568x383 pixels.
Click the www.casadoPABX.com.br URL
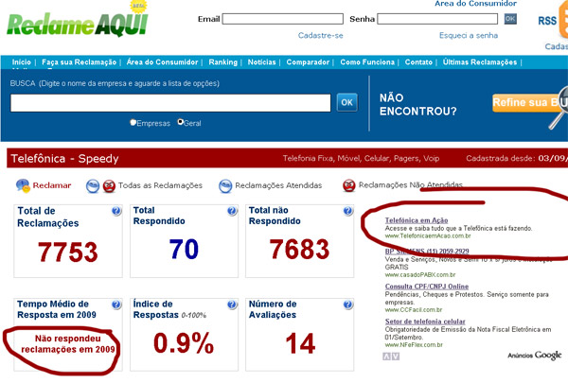pos(419,275)
